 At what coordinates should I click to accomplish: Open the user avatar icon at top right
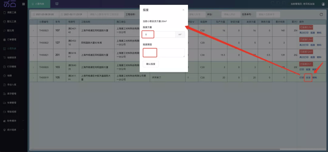(x=323, y=4)
